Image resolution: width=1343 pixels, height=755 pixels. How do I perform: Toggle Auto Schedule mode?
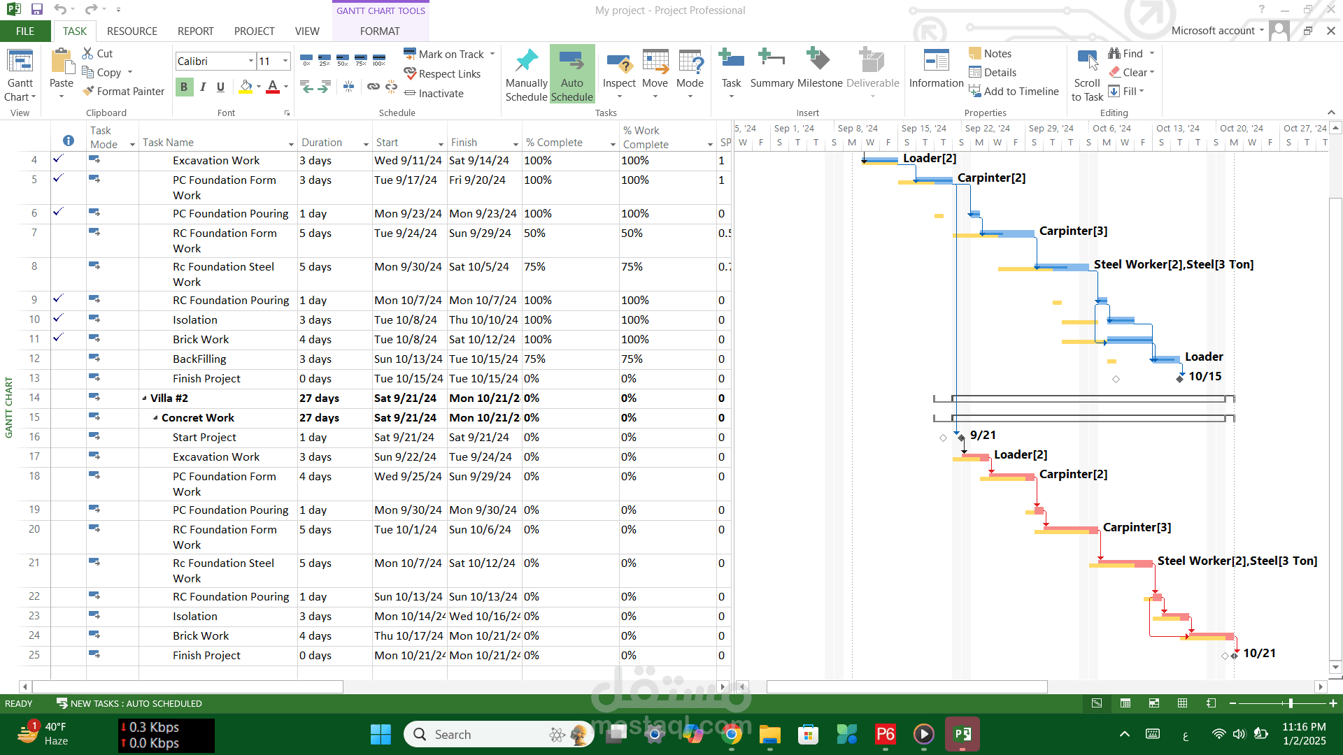point(571,75)
